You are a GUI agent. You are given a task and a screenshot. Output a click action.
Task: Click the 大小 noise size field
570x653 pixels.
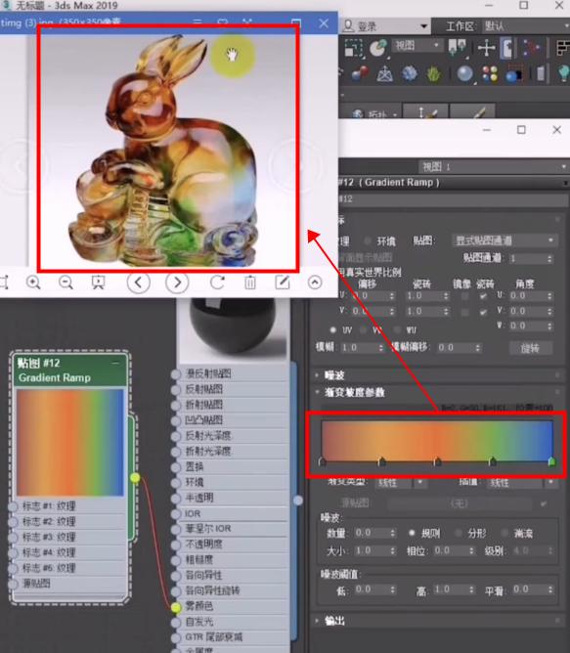pos(373,551)
